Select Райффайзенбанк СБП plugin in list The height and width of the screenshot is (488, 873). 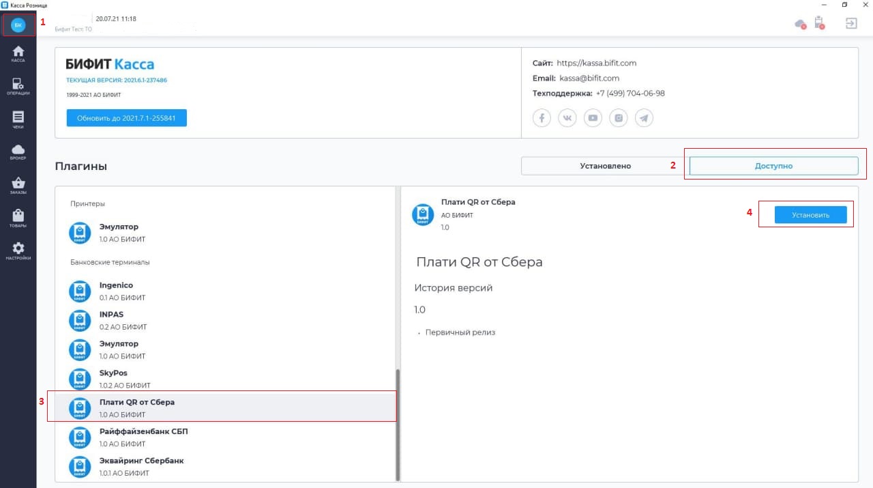143,437
